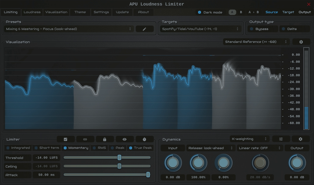
Task: Click the Dynamics Output label button
Action: (x=297, y=148)
